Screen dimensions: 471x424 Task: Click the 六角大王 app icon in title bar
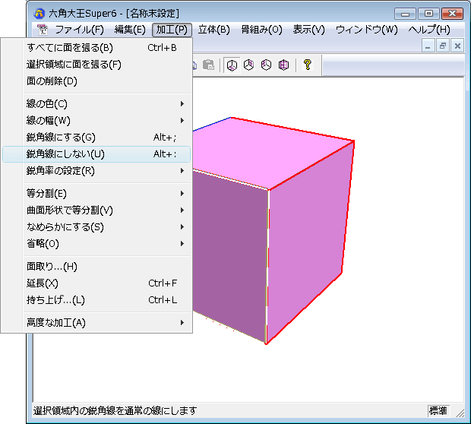(x=40, y=14)
